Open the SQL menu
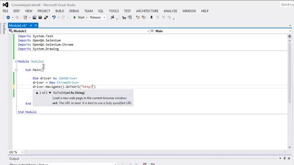This screenshot has height=165, width=294. click(x=101, y=11)
